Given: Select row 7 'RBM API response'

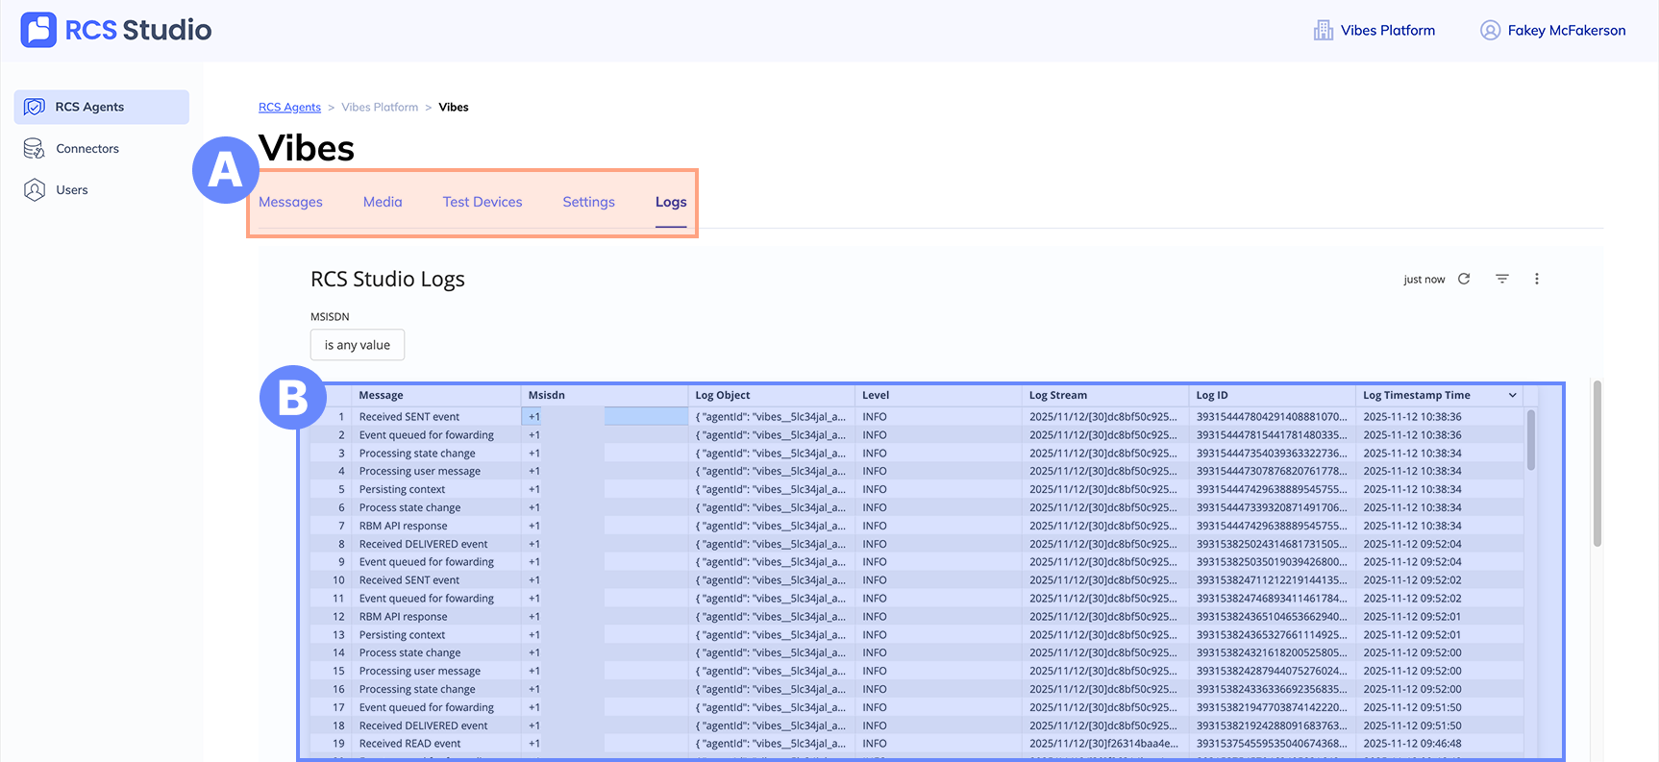Looking at the screenshot, I should click(403, 527).
